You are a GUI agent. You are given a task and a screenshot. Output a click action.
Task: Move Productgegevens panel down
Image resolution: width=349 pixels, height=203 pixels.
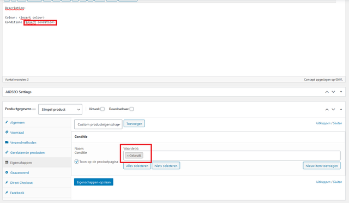click(333, 109)
